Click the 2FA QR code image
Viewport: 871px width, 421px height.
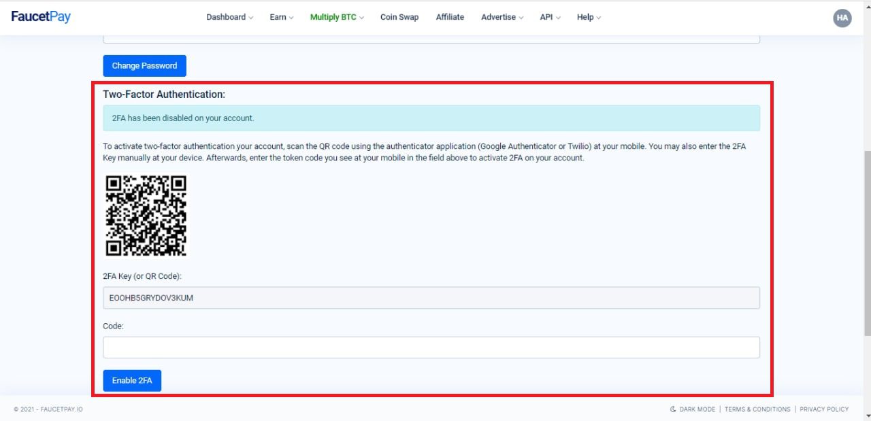pos(146,216)
